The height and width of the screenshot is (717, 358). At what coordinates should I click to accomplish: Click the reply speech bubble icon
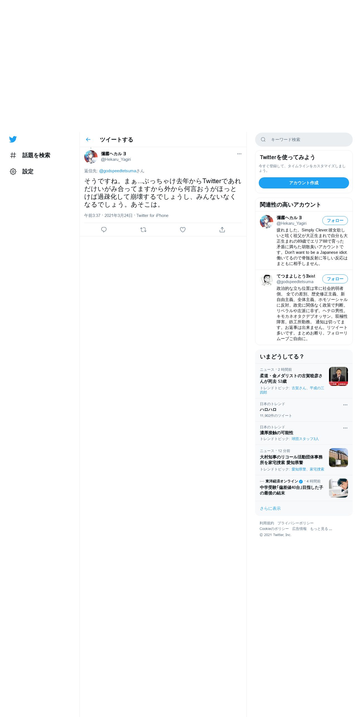tap(104, 230)
